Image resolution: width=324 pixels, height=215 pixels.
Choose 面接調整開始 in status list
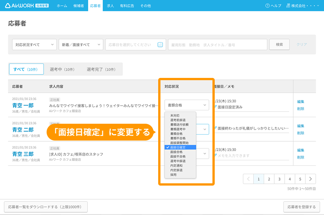coord(180,143)
